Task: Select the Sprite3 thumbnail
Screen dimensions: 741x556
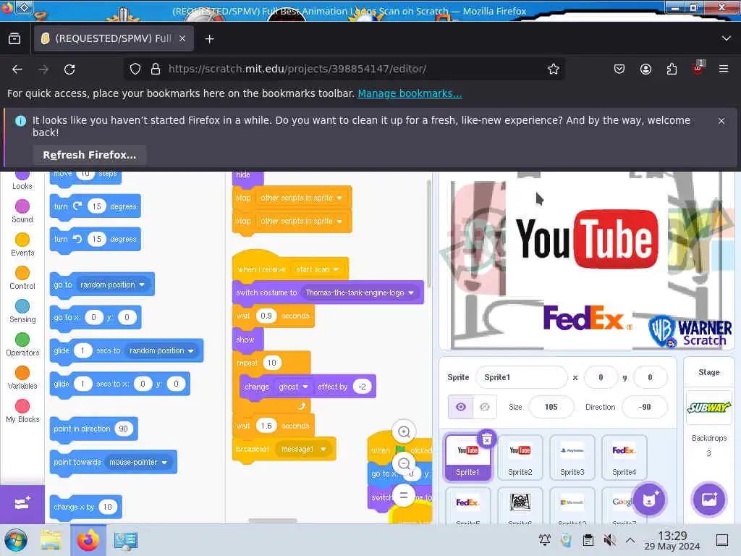Action: click(572, 458)
